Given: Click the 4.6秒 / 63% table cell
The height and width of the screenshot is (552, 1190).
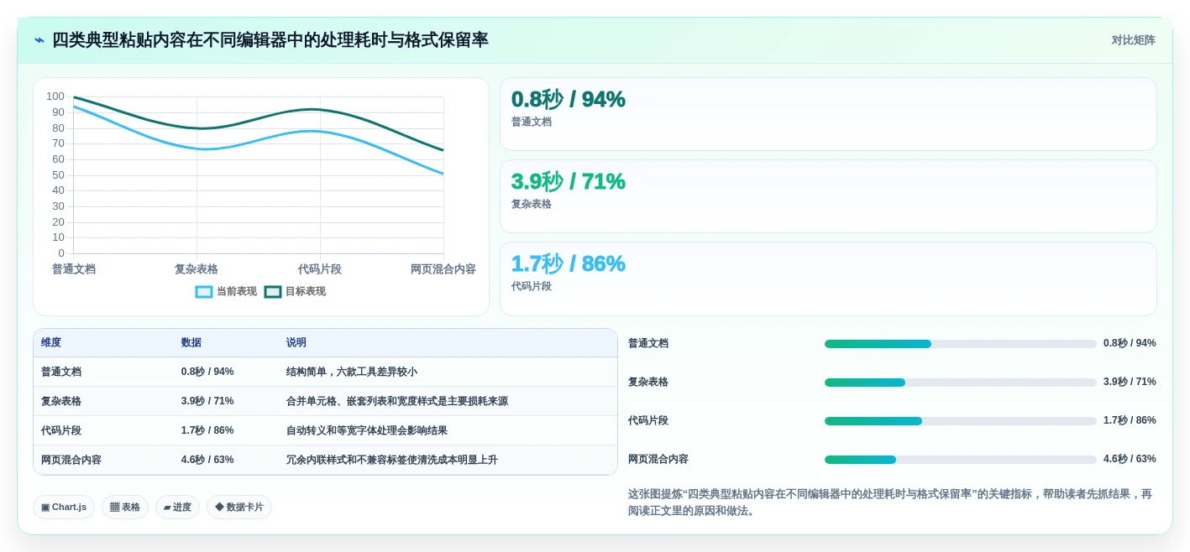Looking at the screenshot, I should pos(207,460).
